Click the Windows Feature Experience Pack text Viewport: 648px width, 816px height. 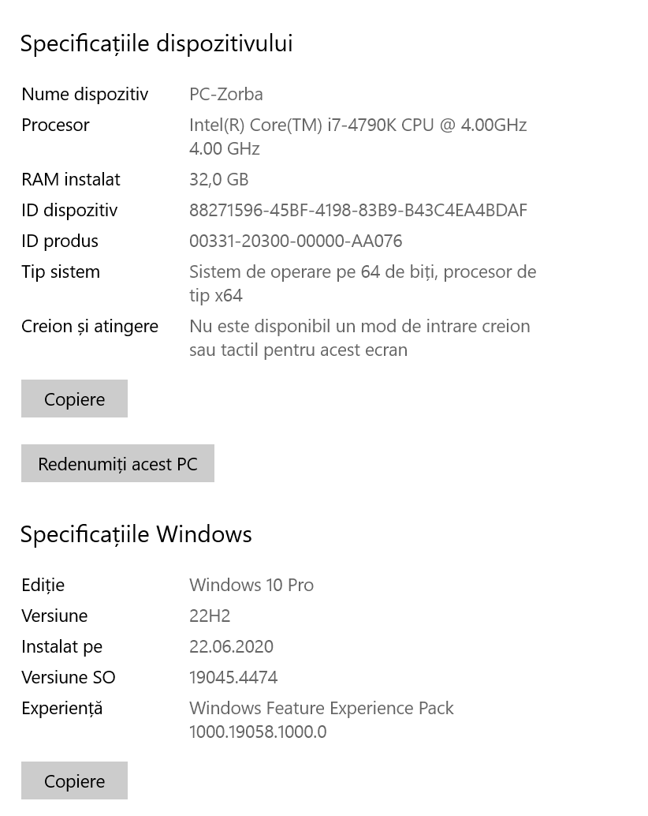[321, 709]
